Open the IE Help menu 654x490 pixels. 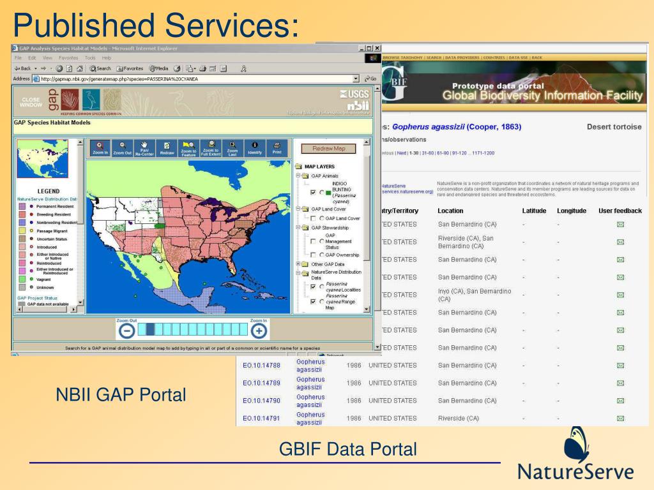(107, 58)
